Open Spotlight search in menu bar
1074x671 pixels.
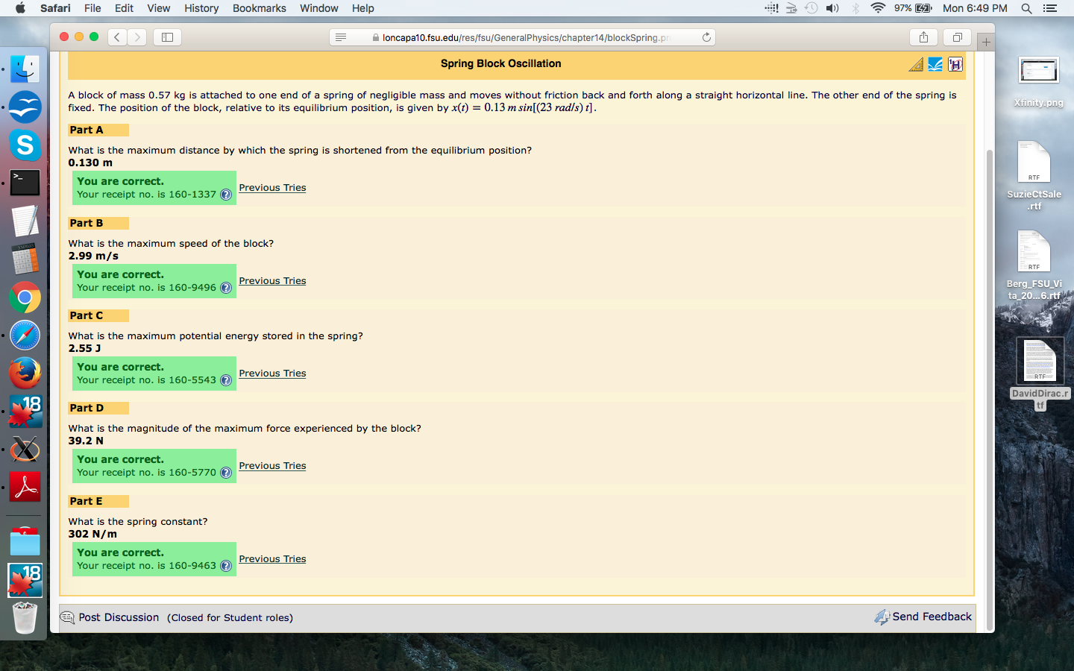coord(1026,8)
